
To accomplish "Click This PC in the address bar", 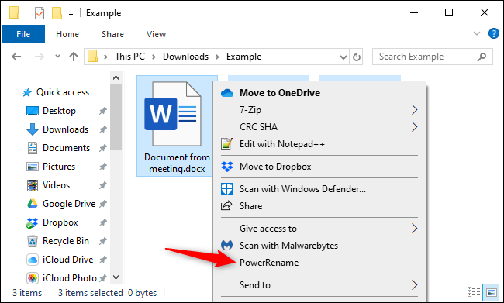I will 129,57.
